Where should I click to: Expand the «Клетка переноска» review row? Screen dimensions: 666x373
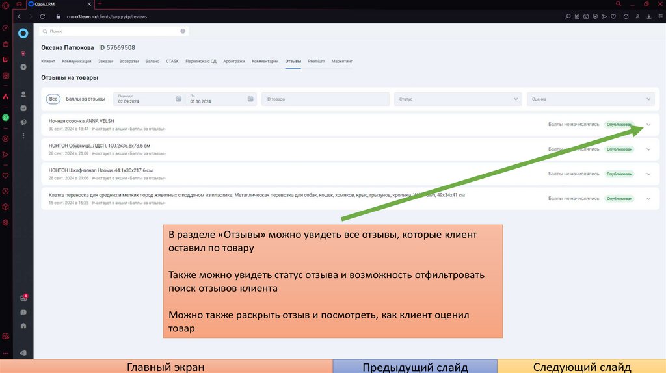(x=648, y=199)
